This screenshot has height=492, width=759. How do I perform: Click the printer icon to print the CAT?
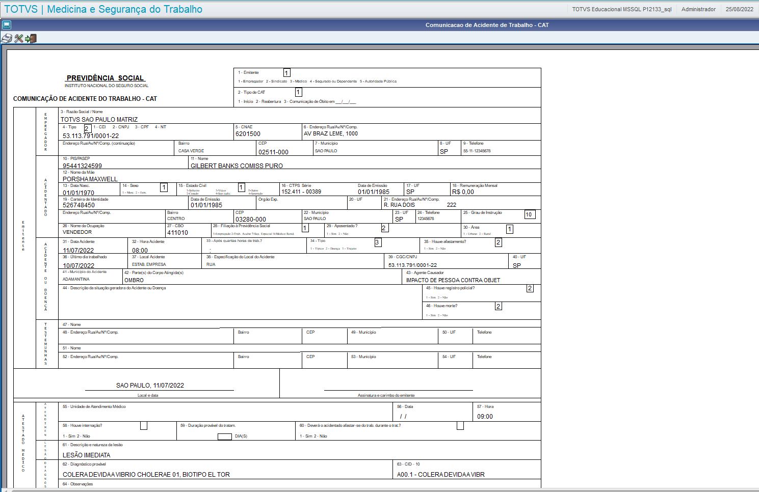click(7, 39)
